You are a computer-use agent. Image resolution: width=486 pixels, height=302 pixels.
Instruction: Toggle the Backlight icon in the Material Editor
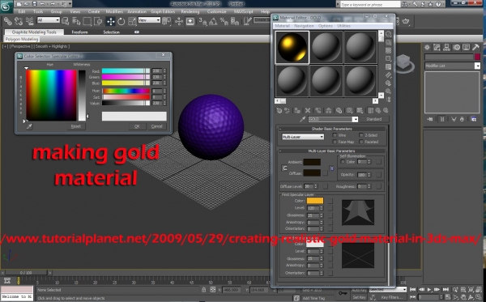point(388,43)
